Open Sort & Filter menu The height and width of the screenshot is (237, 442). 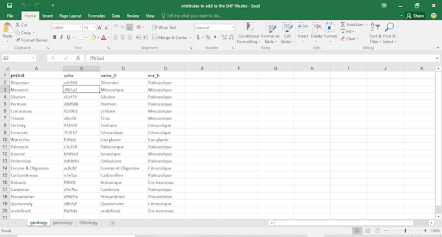click(x=375, y=33)
